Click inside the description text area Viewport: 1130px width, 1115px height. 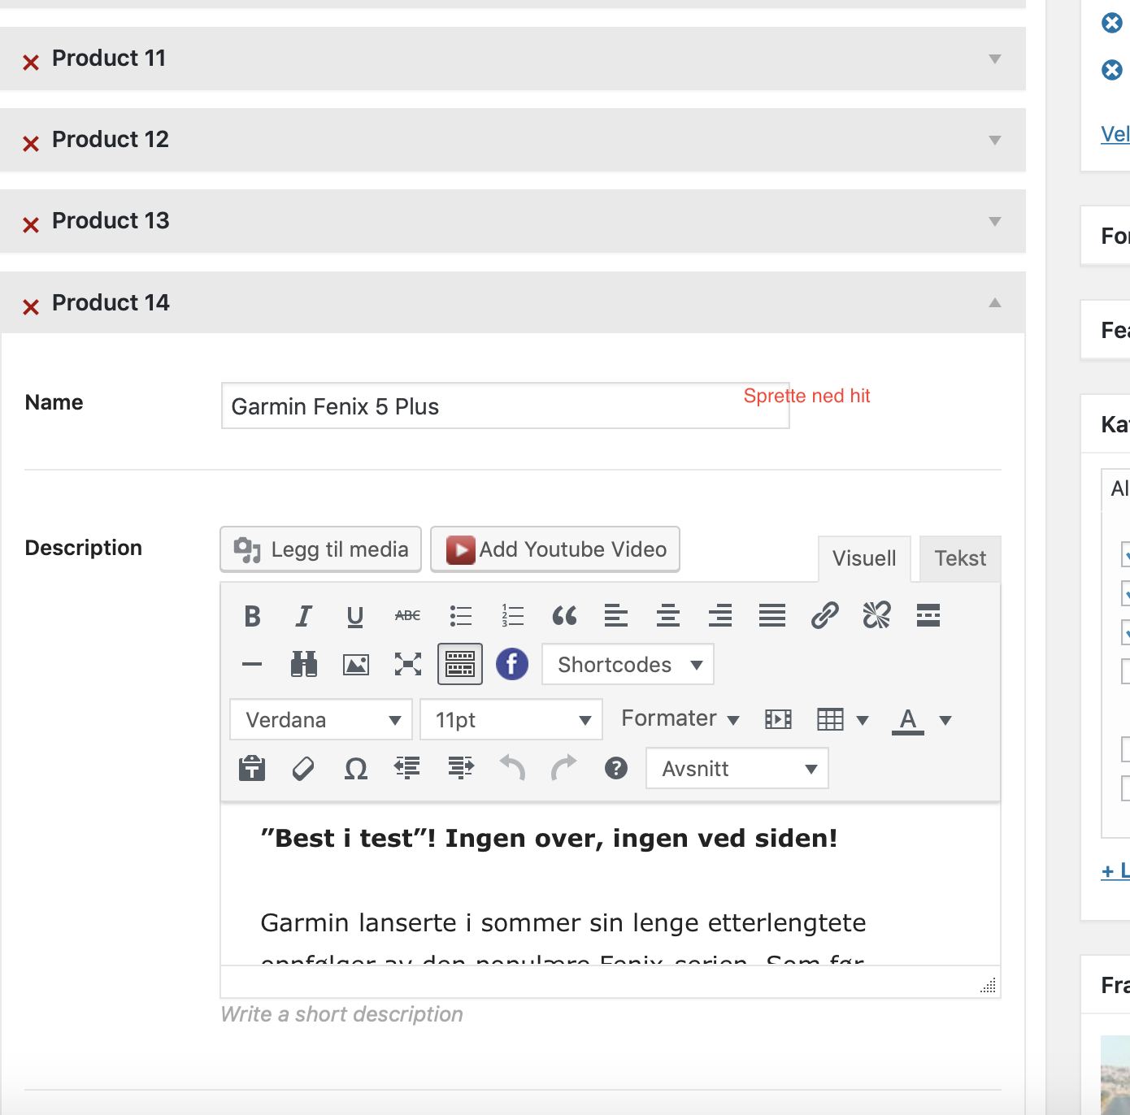610,883
